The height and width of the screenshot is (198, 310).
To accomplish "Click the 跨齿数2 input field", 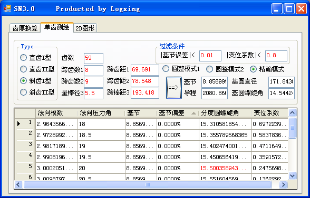I will tap(93, 82).
